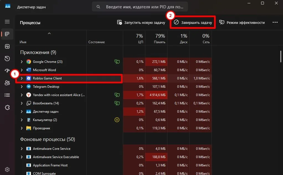283x175 pixels.
Task: Select the COM Surrogate row
Action: tap(113, 173)
